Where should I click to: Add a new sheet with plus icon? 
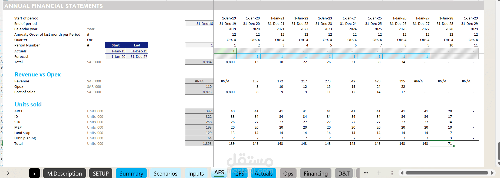[379, 173]
